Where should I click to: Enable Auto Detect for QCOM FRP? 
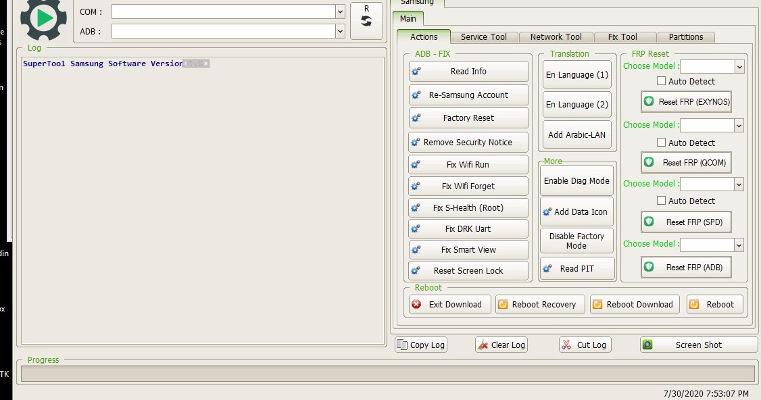661,143
